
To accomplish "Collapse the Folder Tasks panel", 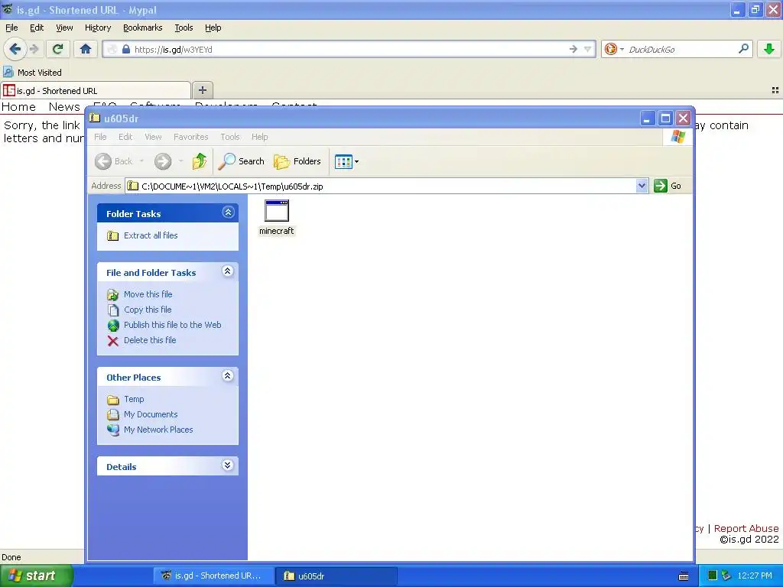I will (x=228, y=212).
